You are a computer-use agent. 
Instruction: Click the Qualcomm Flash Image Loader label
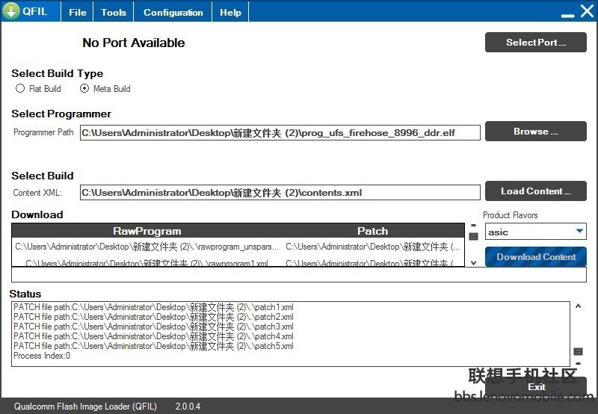pos(85,407)
